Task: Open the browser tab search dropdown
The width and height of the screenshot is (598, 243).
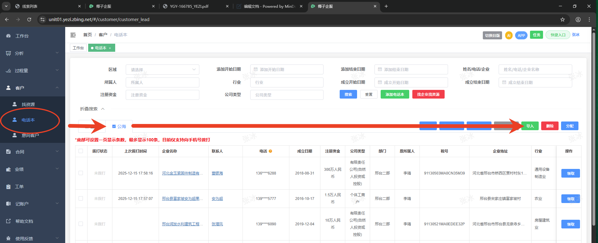Action: pyautogui.click(x=6, y=6)
